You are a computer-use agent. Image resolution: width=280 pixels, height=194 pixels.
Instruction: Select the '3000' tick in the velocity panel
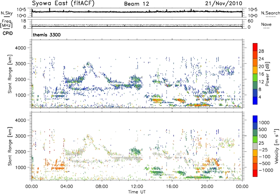click(20, 136)
